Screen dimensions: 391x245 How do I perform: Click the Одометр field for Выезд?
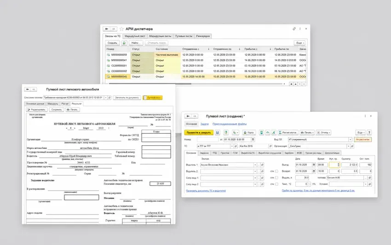tap(350, 165)
